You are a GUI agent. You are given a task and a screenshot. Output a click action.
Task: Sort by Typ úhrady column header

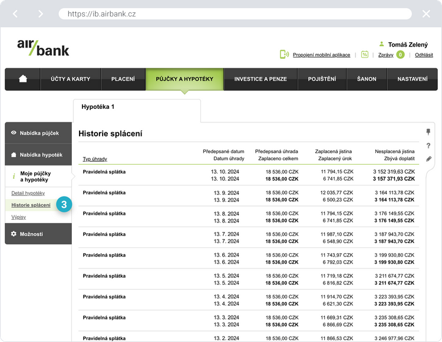click(x=95, y=159)
